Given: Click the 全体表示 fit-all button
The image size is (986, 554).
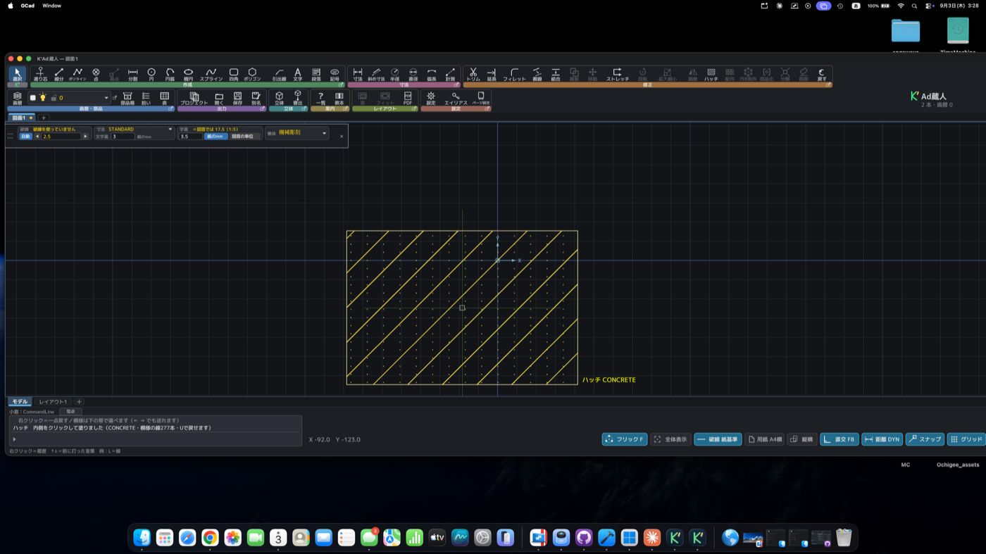Looking at the screenshot, I should [670, 439].
